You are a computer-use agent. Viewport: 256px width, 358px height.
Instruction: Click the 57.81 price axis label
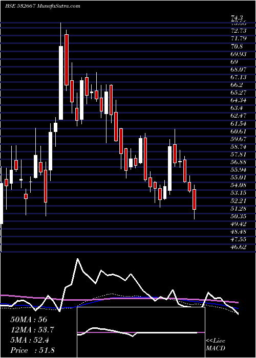point(239,154)
